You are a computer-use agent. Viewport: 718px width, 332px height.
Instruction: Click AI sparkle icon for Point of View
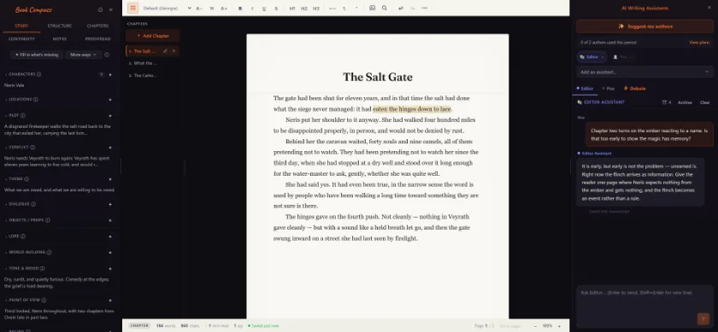(x=110, y=300)
